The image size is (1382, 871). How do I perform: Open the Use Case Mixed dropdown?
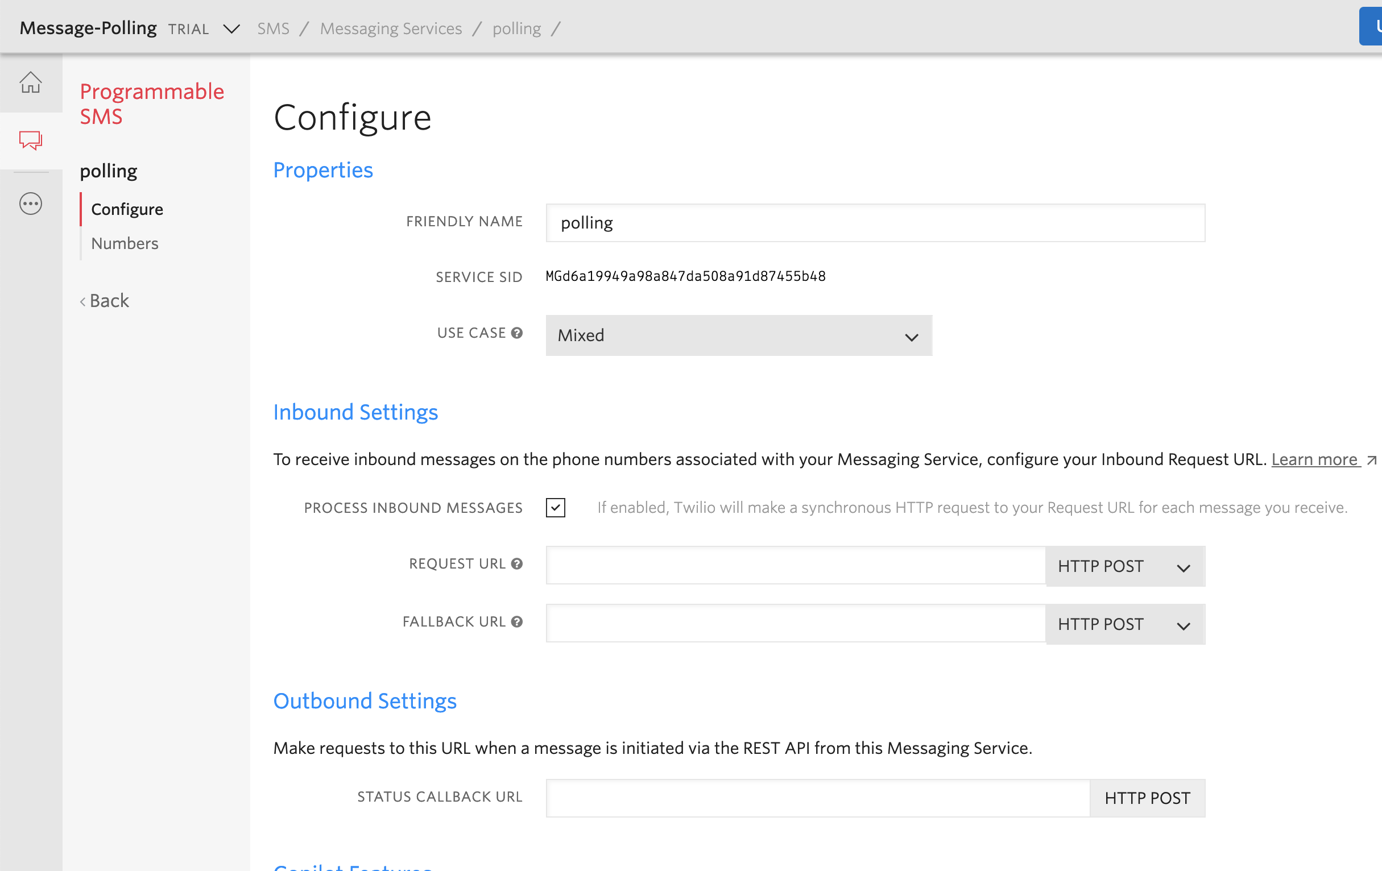pyautogui.click(x=739, y=335)
